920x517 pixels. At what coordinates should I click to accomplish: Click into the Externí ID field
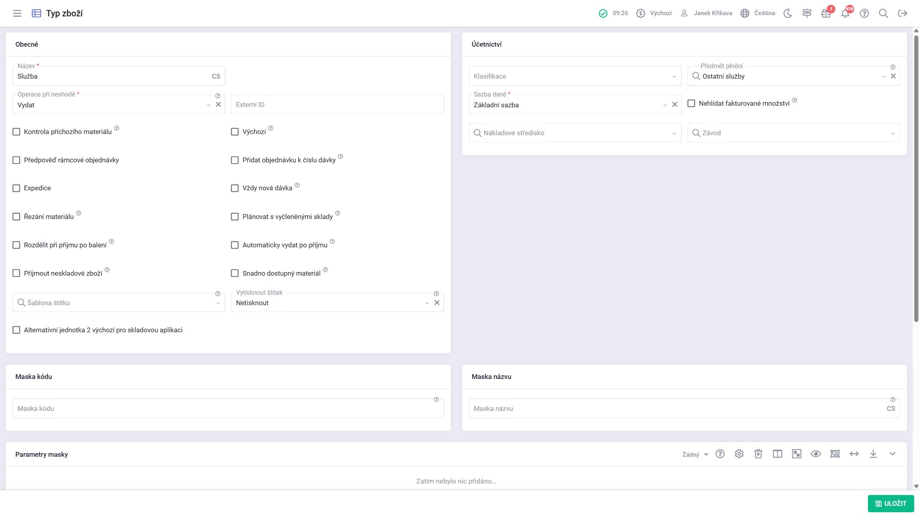[337, 105]
